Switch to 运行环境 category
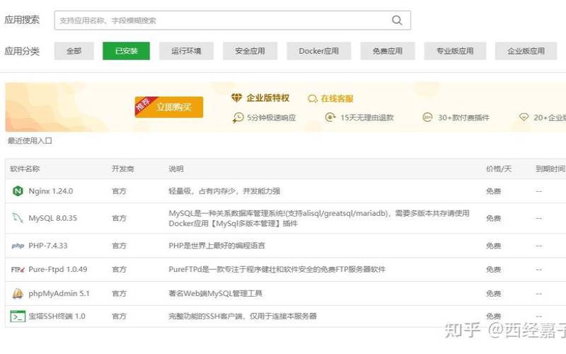 tap(186, 51)
